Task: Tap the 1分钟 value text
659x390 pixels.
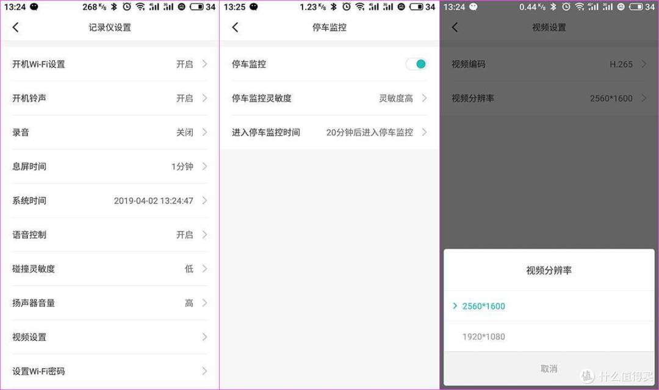Action: click(x=182, y=166)
